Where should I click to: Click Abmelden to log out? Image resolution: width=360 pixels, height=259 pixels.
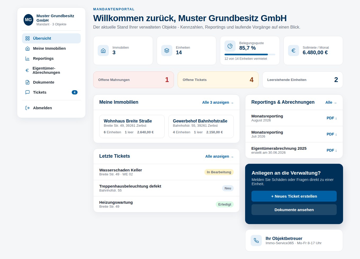(x=51, y=108)
